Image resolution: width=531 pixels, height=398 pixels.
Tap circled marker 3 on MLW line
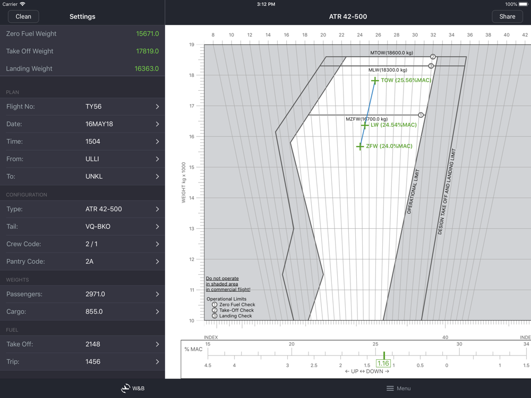(431, 66)
